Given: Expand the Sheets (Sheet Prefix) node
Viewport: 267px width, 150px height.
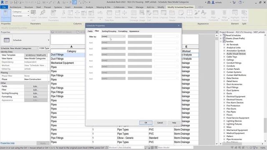Looking at the screenshot, I should [221, 38].
